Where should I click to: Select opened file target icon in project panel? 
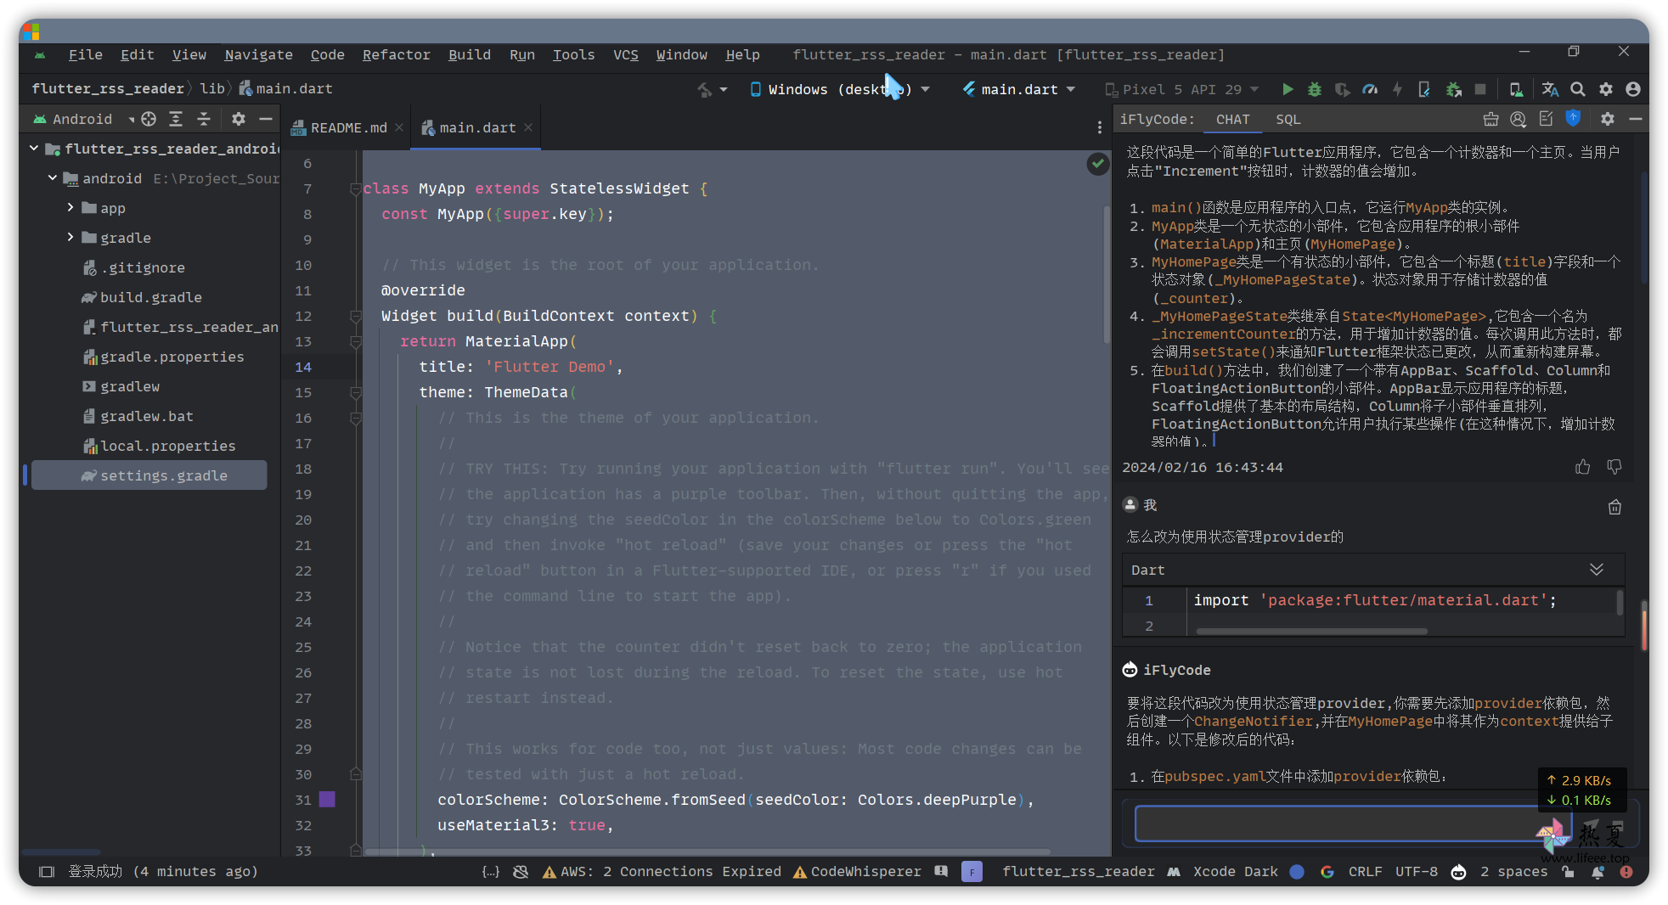point(149,119)
